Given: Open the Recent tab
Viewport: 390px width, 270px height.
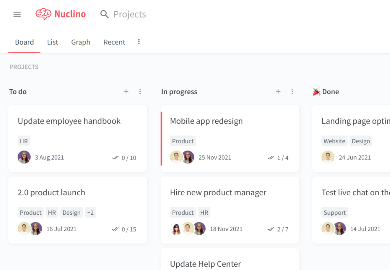Looking at the screenshot, I should tap(114, 42).
